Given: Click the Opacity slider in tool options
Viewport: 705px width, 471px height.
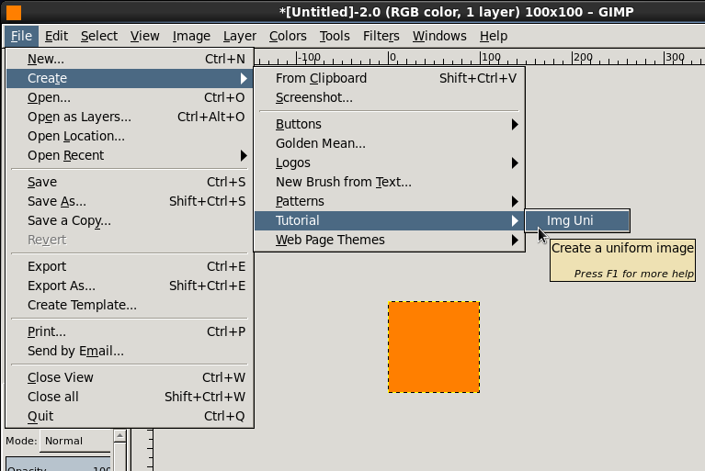Looking at the screenshot, I should [58, 465].
